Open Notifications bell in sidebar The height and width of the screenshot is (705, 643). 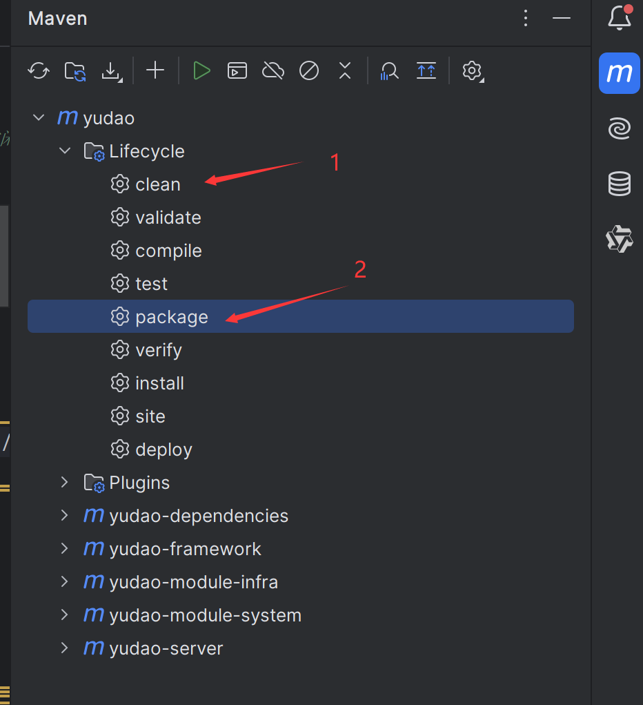pyautogui.click(x=619, y=18)
